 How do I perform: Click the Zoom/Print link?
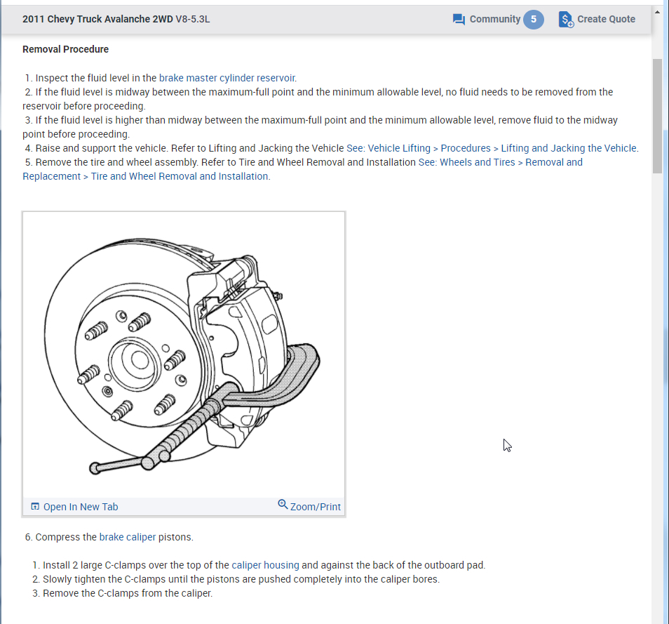316,507
